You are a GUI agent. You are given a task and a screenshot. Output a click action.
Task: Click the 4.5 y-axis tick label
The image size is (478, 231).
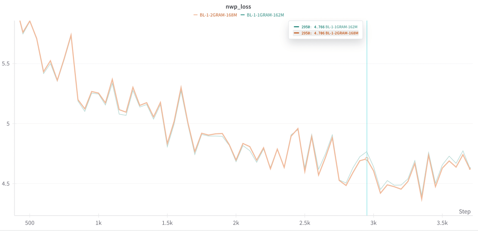click(6, 184)
